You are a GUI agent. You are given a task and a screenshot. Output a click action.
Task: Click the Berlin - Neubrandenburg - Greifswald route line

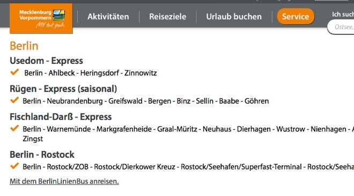145,101
